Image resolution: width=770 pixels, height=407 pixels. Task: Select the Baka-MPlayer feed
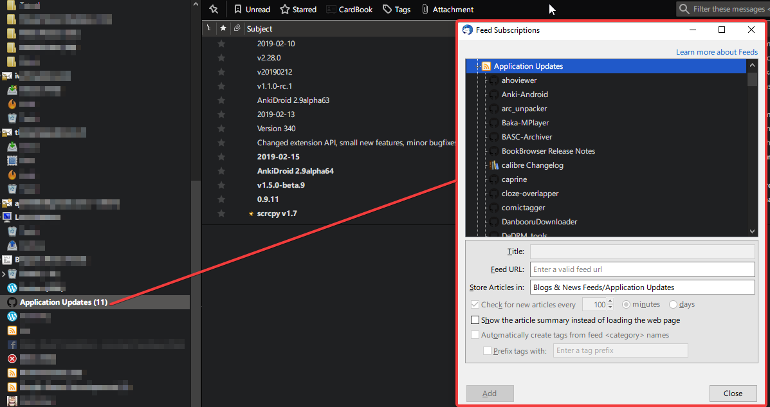[525, 123]
